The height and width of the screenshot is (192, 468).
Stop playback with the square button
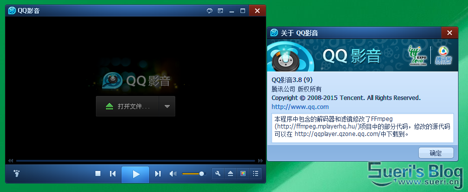(97, 173)
